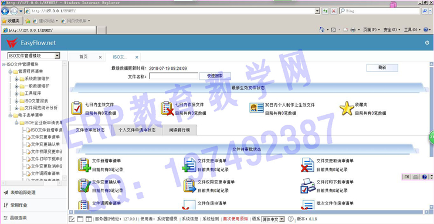This screenshot has height=224, width=434.
Task: Open the 收藏夹 favorites button in browser
Action: pos(11,21)
